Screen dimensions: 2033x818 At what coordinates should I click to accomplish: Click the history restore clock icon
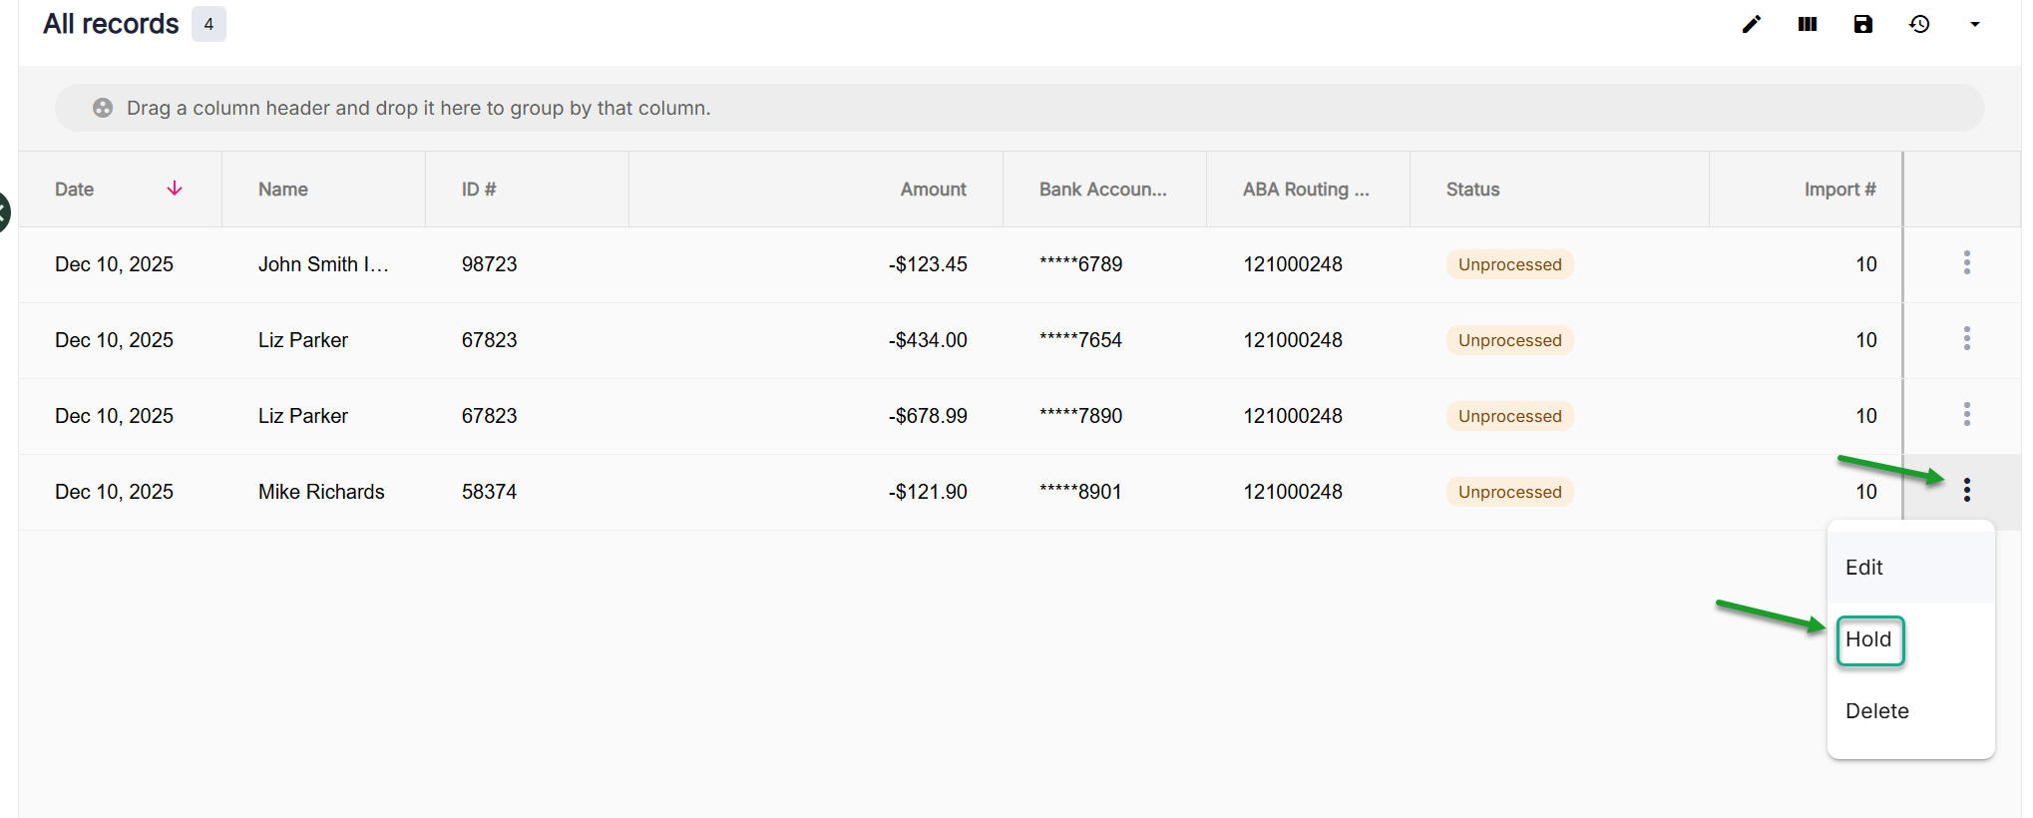(1918, 24)
